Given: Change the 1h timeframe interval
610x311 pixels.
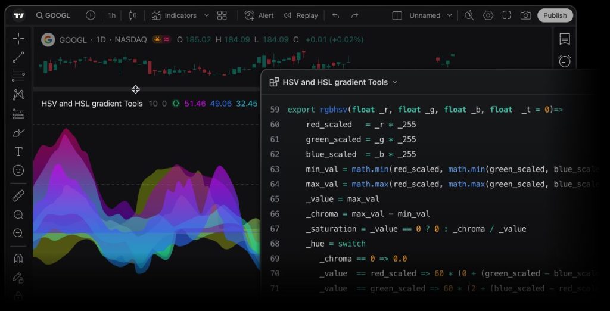Looking at the screenshot, I should [x=111, y=15].
